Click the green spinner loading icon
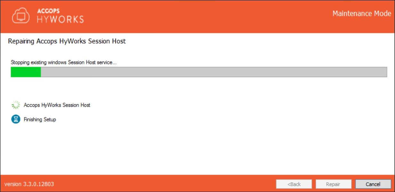Screen dimensions: 395x192 coord(16,105)
